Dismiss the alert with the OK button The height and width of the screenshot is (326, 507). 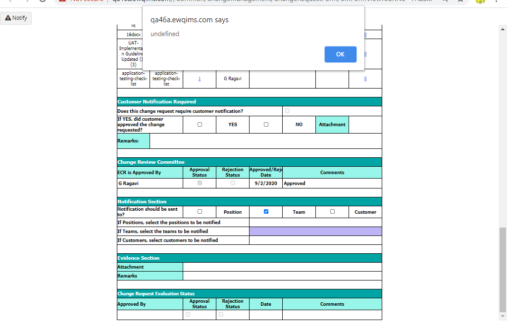point(341,54)
